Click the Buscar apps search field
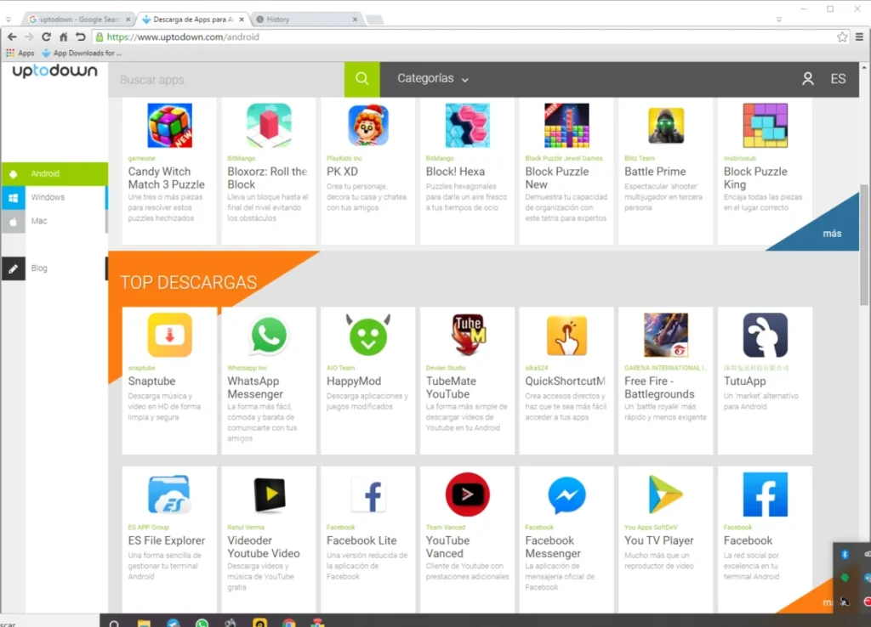871x627 pixels. pyautogui.click(x=225, y=80)
